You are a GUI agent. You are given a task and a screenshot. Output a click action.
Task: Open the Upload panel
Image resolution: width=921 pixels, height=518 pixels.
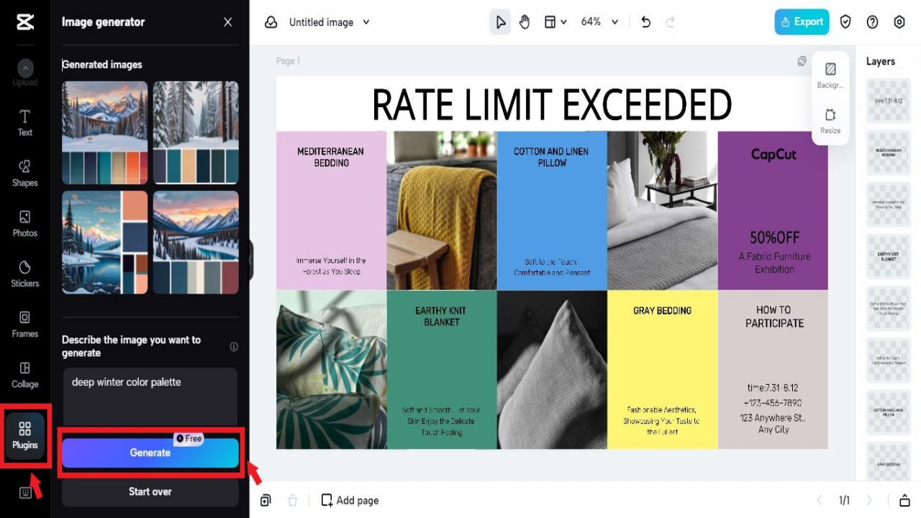(x=24, y=74)
